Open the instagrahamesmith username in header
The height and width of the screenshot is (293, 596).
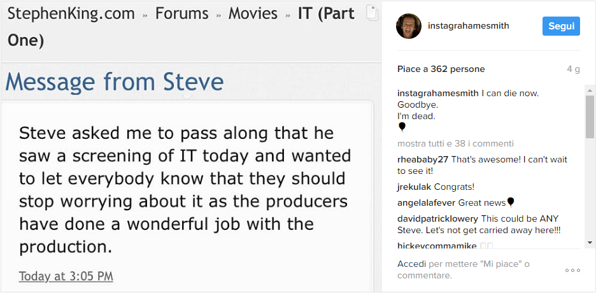pyautogui.click(x=468, y=26)
